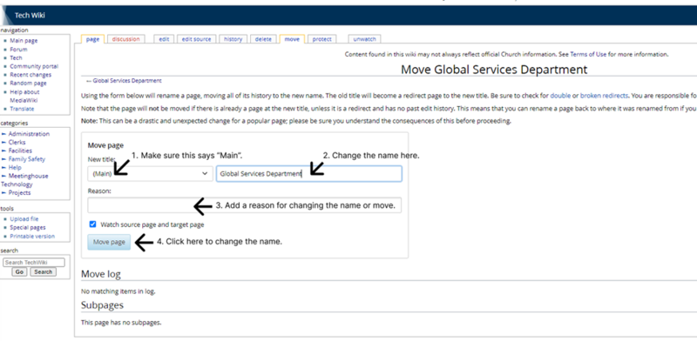Image resolution: width=697 pixels, height=341 pixels.
Task: Open Help about MediaWiki
Action: point(24,96)
